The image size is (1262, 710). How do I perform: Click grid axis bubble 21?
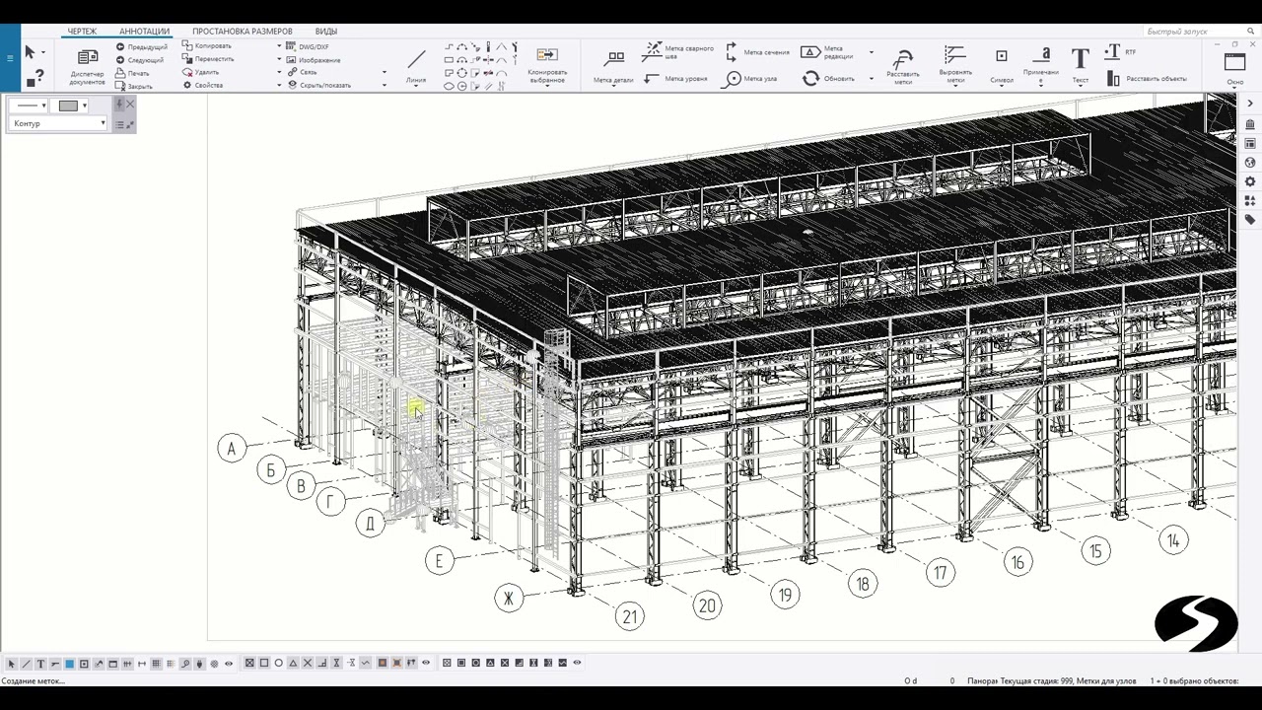629,617
